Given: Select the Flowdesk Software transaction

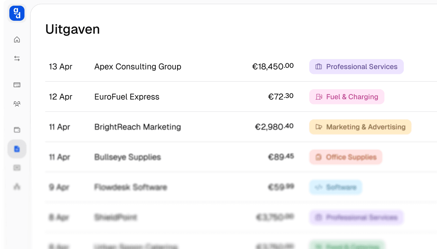Looking at the screenshot, I should tap(130, 187).
